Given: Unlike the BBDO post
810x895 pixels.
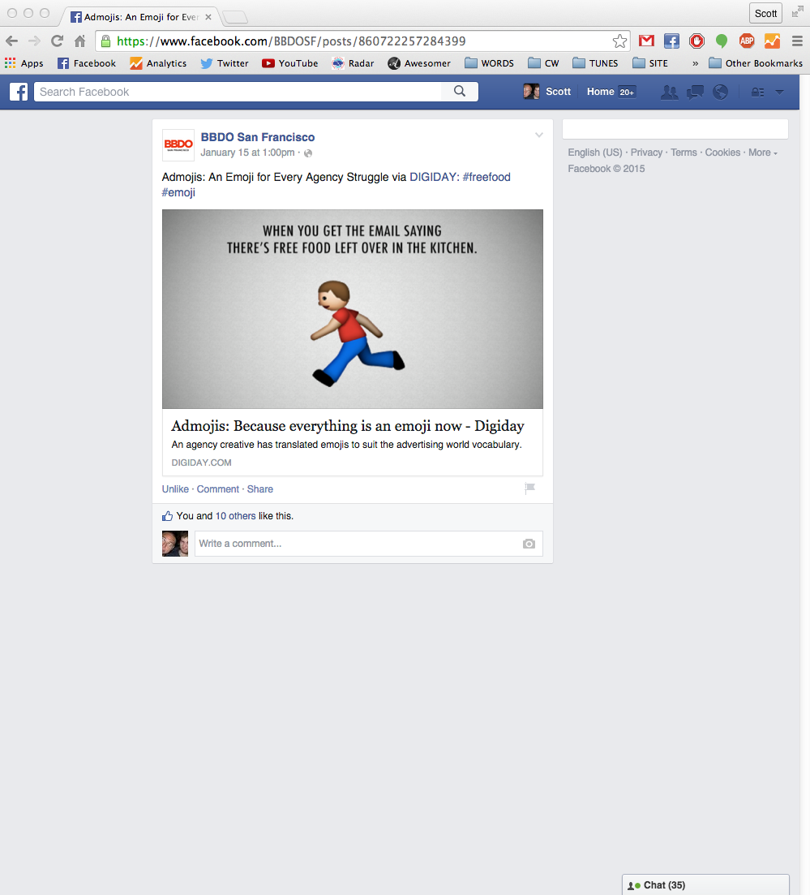Looking at the screenshot, I should [175, 489].
